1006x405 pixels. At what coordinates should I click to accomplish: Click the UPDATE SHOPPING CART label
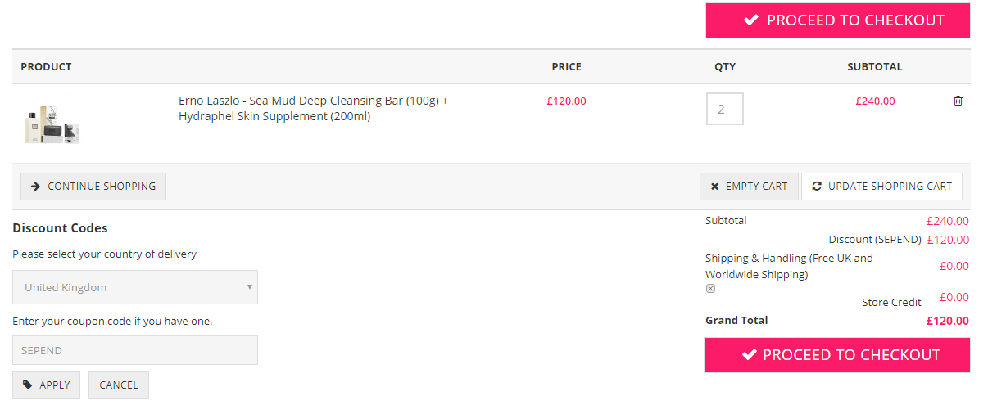pos(890,187)
